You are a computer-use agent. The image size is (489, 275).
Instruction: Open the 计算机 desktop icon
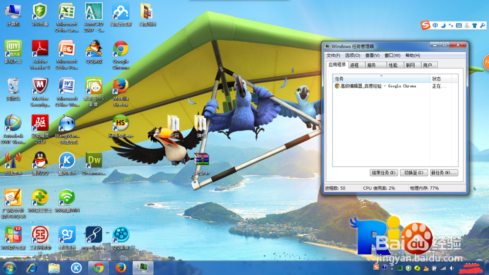tap(13, 15)
